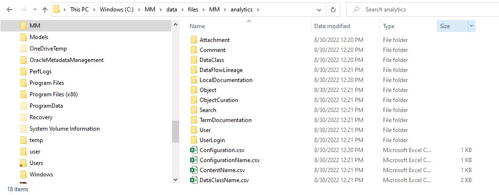Select the UserLogin folder icon
The height and width of the screenshot is (195, 499).
[x=193, y=140]
